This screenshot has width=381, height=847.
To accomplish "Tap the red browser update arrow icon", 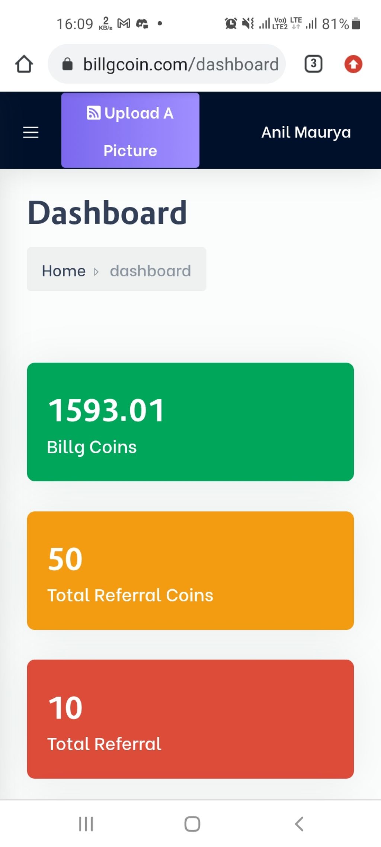I will pos(353,64).
